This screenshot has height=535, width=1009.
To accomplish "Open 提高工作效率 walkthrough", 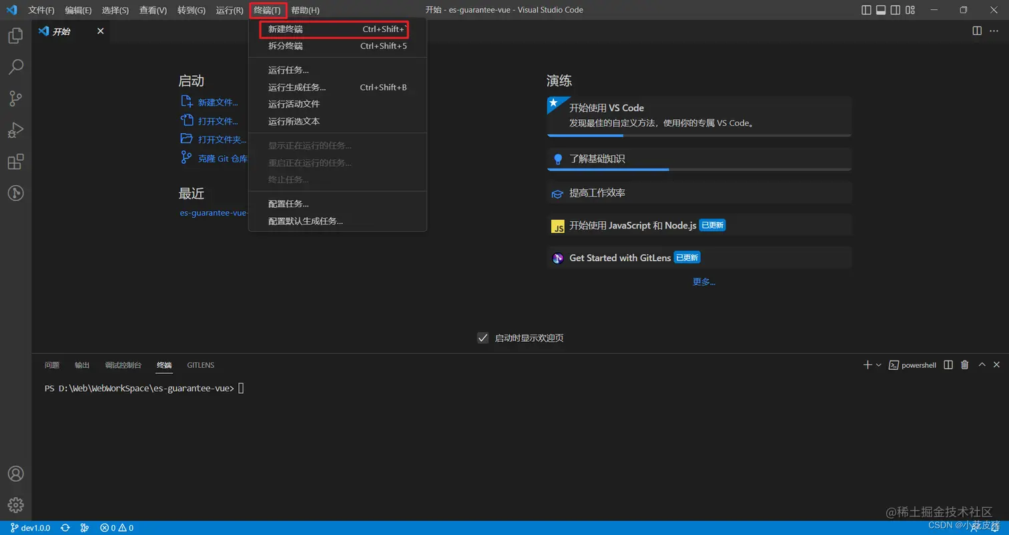I will (699, 193).
